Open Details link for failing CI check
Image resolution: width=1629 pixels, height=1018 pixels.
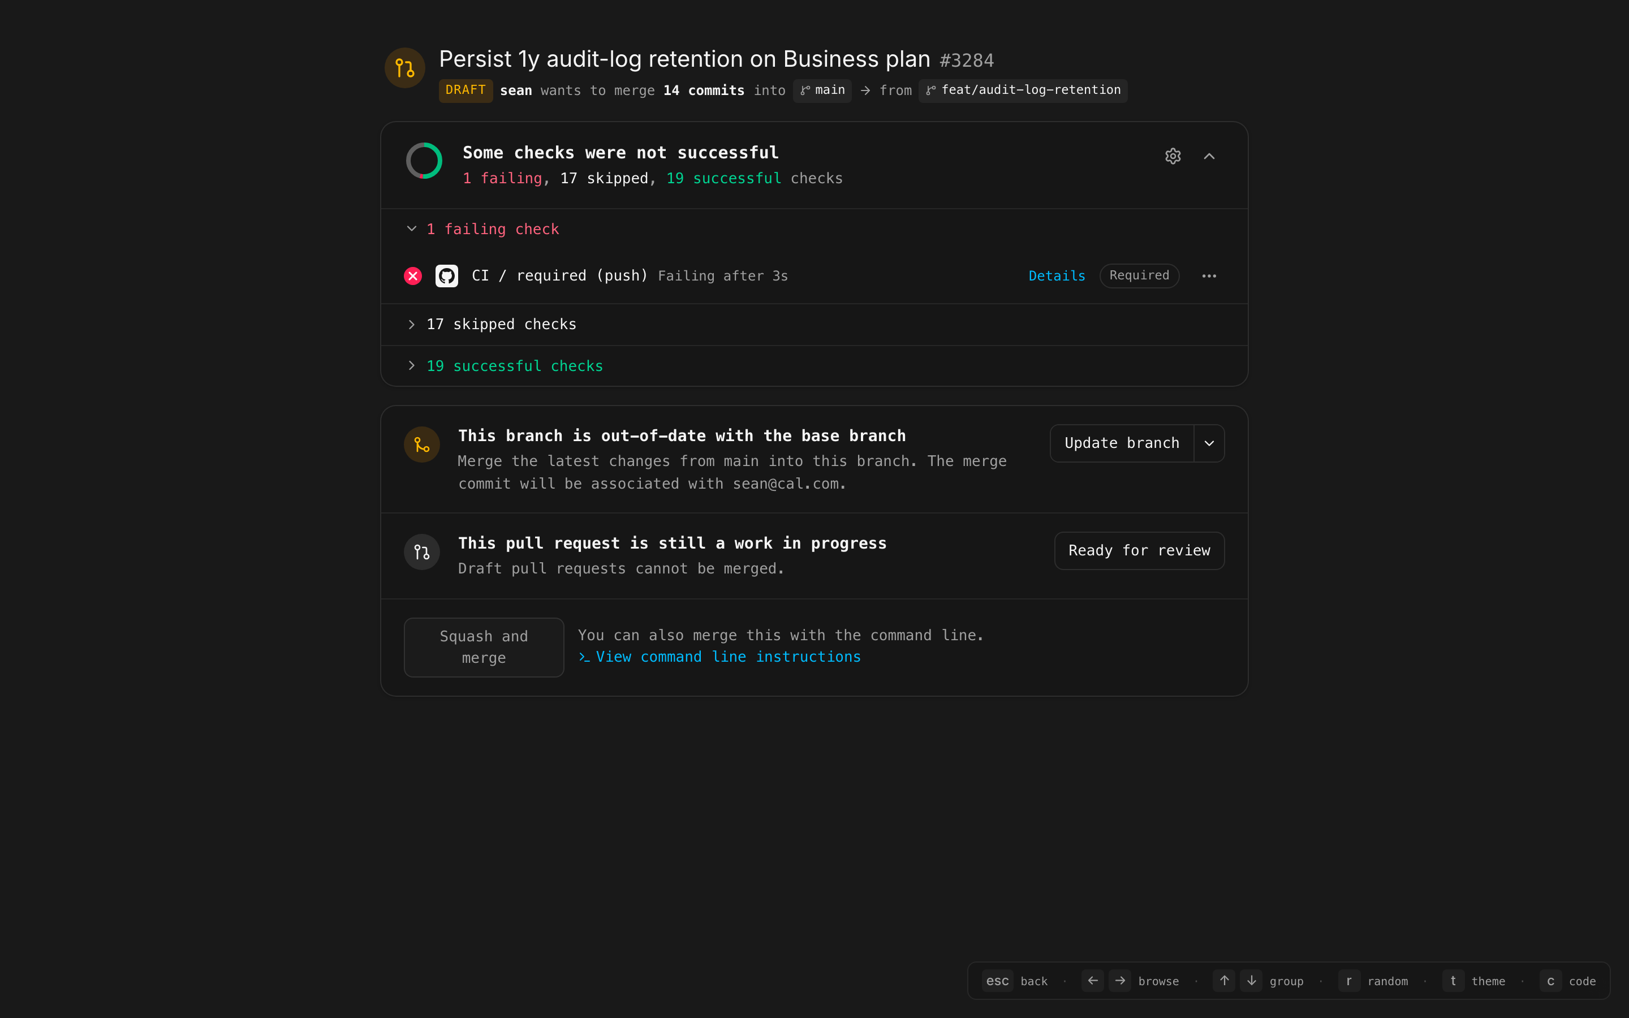pyautogui.click(x=1057, y=276)
